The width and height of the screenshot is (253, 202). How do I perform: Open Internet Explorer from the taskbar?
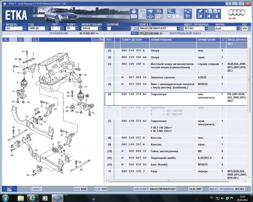[x=33, y=197]
